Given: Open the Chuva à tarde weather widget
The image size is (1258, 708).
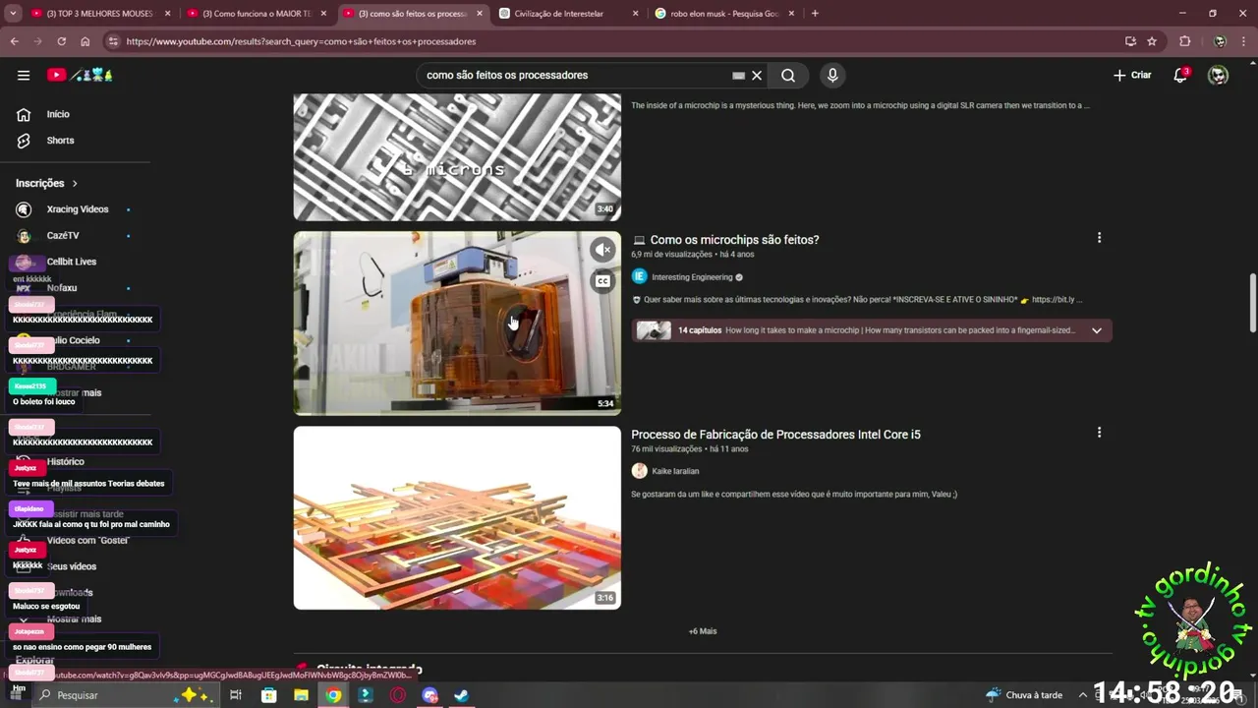Looking at the screenshot, I should [x=1024, y=695].
